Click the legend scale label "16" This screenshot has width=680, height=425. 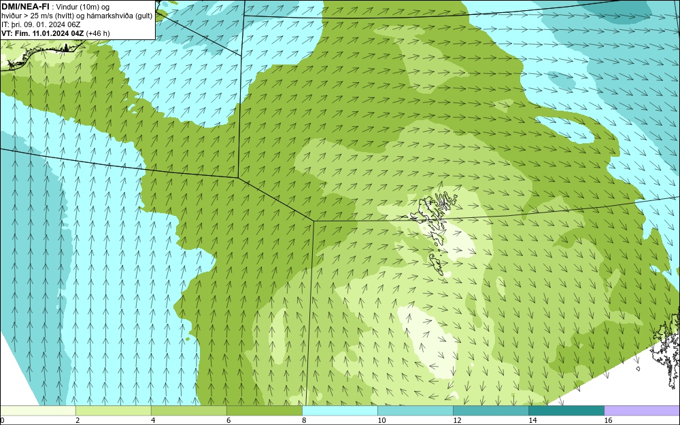(608, 420)
